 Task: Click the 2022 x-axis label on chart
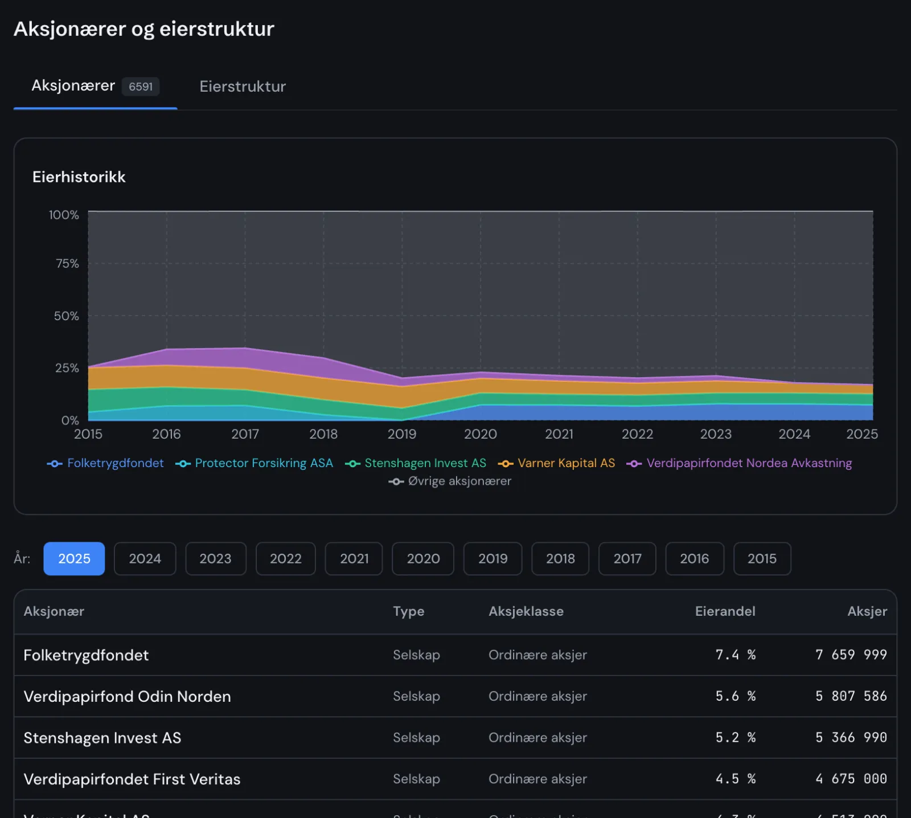tap(637, 434)
